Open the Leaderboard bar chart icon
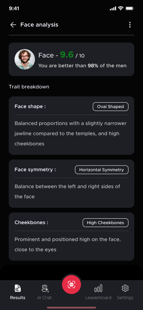This screenshot has width=143, height=310. pos(98,288)
